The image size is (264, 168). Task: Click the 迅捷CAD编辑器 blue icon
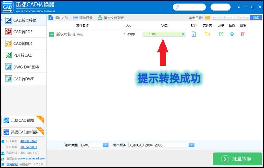(6, 132)
